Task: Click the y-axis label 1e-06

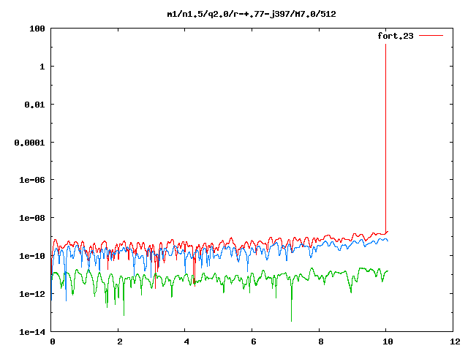Action: click(32, 180)
